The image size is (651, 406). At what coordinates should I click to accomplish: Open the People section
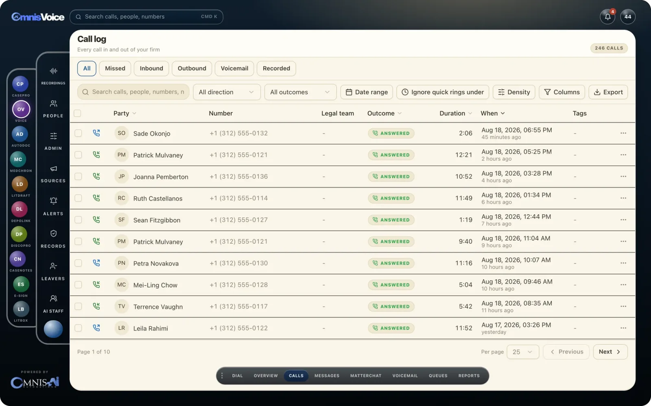53,108
